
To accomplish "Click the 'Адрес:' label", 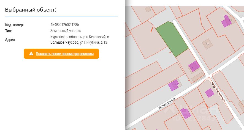I will (10, 40).
